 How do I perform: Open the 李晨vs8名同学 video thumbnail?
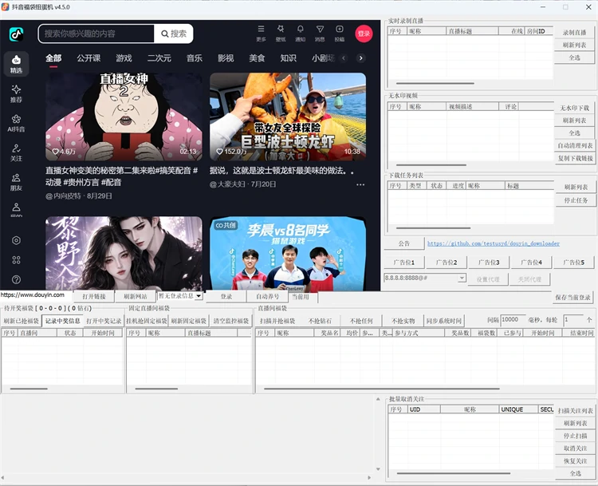pyautogui.click(x=288, y=254)
